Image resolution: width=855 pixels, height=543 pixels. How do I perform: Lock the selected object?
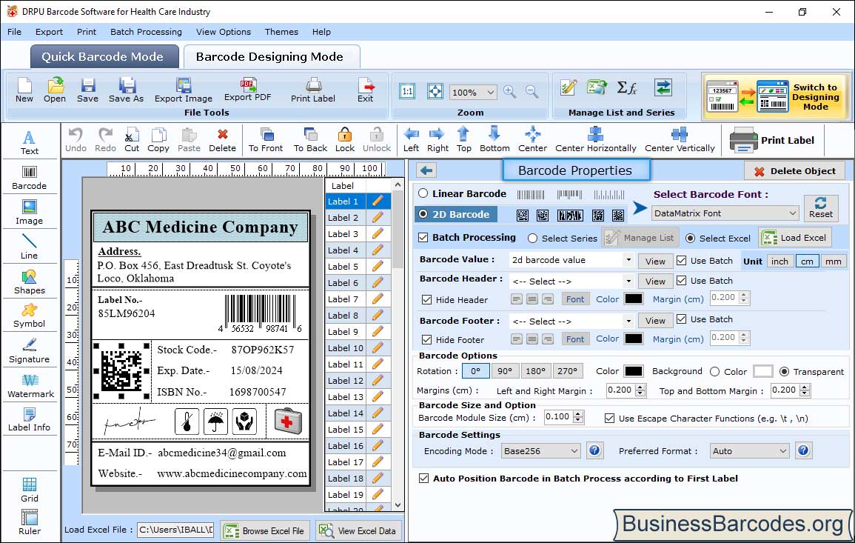point(345,140)
